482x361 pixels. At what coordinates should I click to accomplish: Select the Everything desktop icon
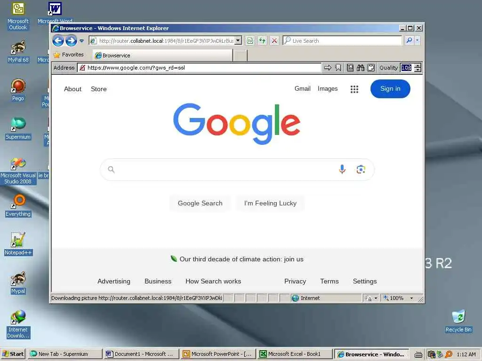click(x=18, y=205)
